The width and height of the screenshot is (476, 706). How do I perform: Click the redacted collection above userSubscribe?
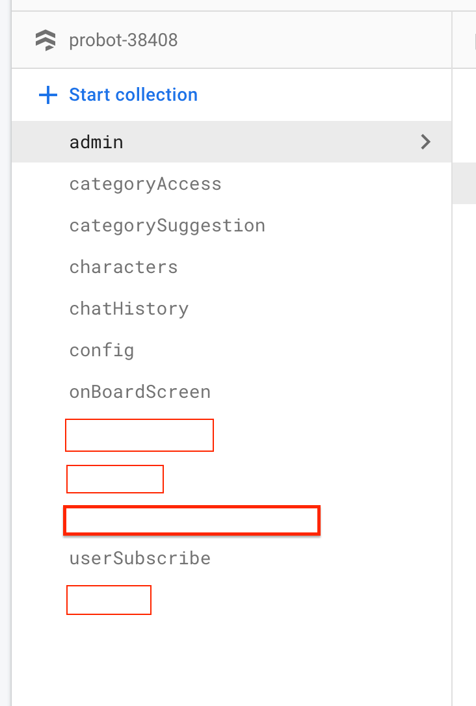(191, 520)
